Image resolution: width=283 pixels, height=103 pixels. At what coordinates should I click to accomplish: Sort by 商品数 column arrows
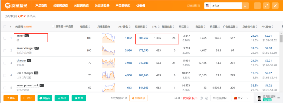[x=205, y=27]
